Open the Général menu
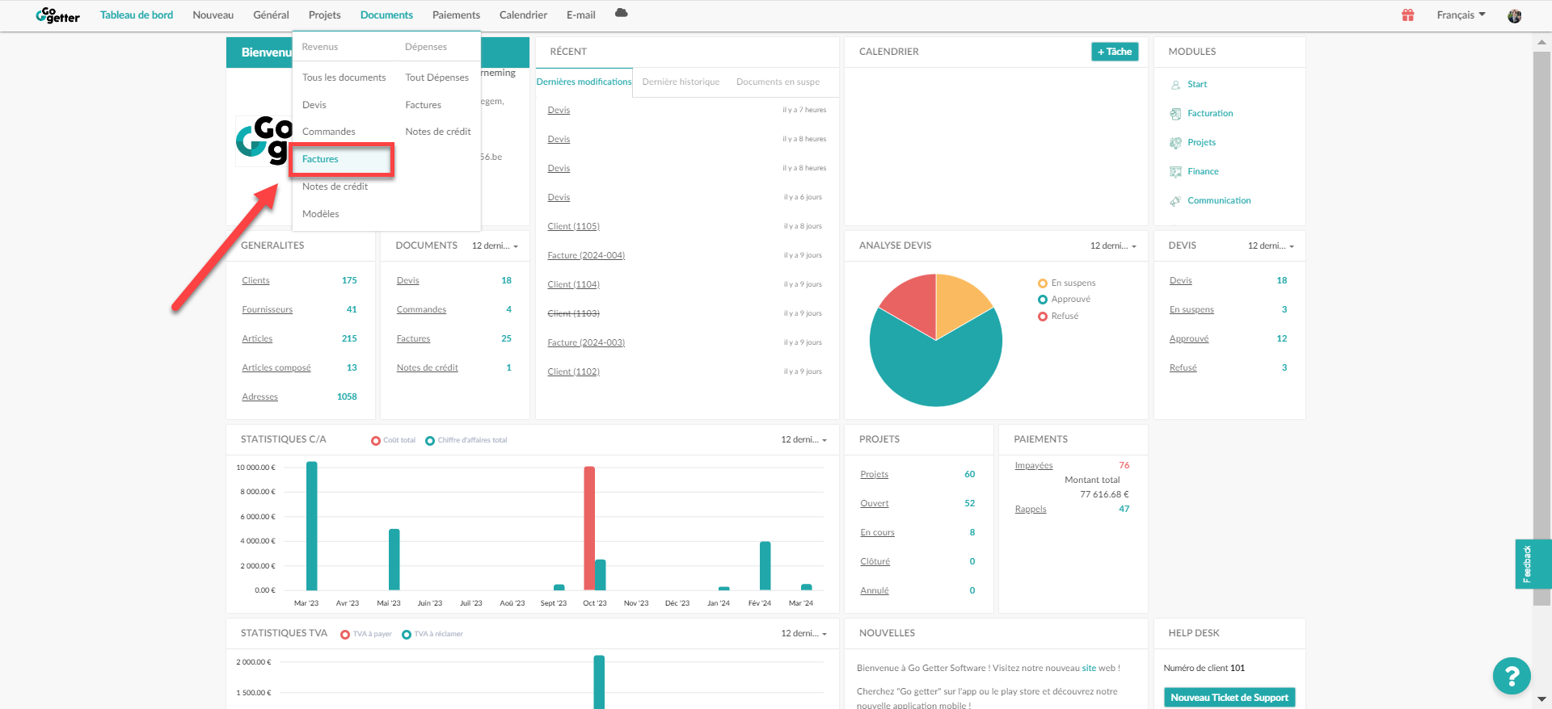1552x709 pixels. 271,15
